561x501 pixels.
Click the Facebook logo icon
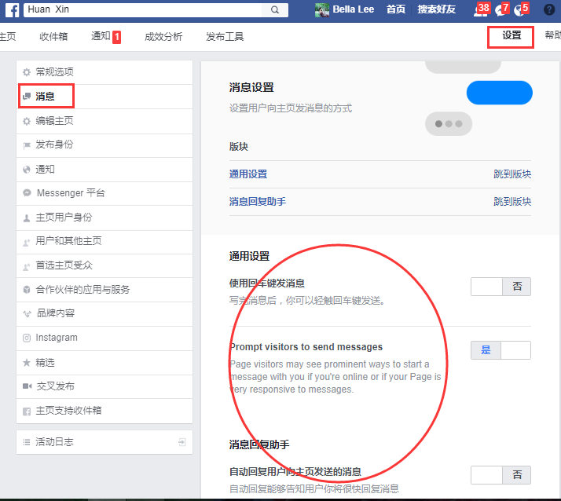(12, 9)
